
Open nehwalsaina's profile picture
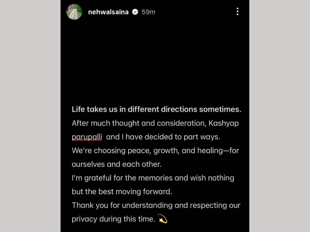[x=74, y=12]
